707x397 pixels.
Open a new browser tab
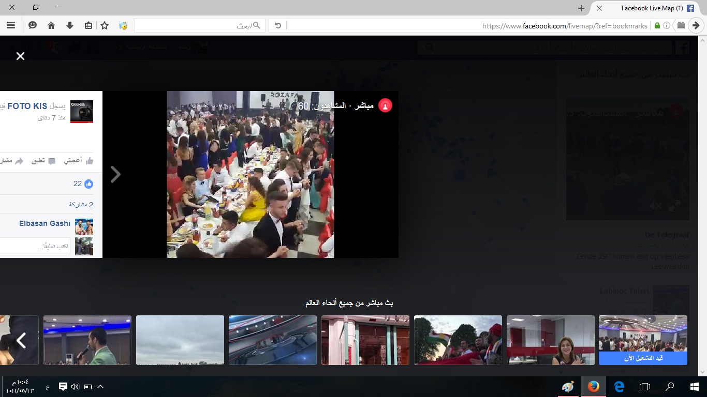(581, 8)
